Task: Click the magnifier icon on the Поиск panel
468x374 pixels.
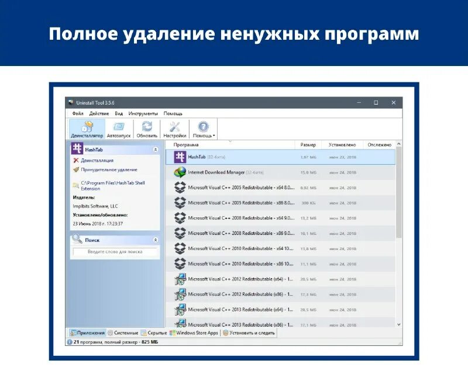Action: point(77,238)
